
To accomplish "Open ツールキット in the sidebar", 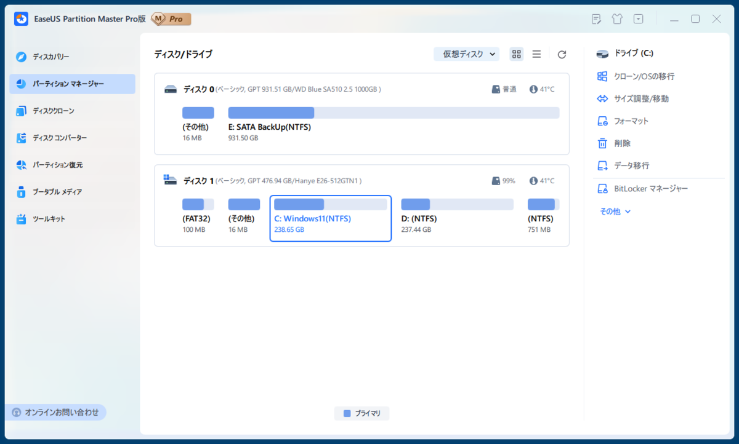I will point(72,219).
